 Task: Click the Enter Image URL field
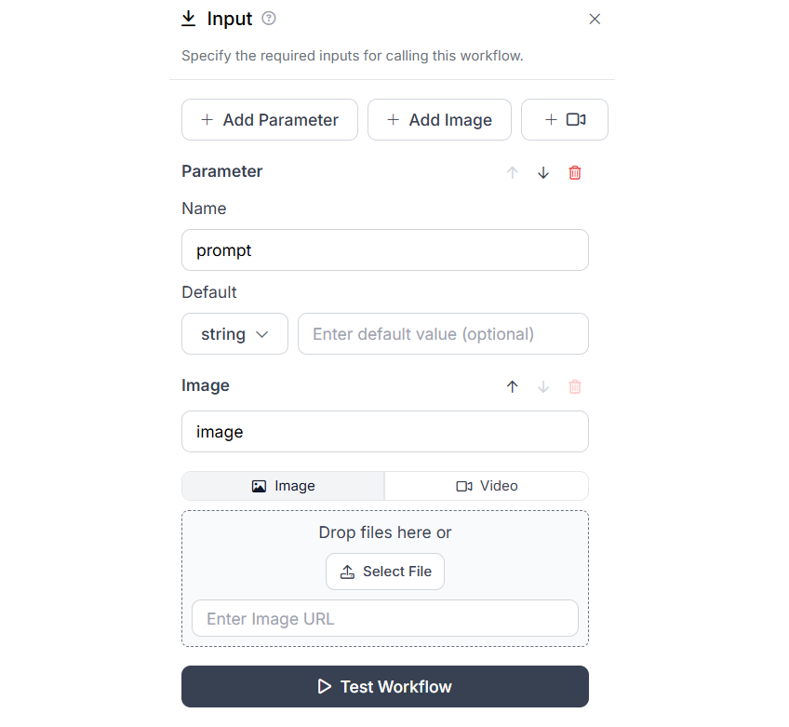click(384, 617)
